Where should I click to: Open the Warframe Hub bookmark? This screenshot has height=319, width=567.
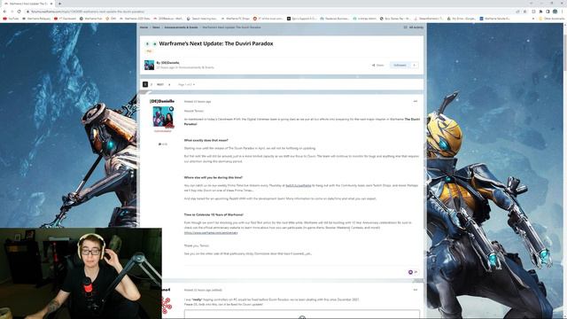tap(90, 19)
